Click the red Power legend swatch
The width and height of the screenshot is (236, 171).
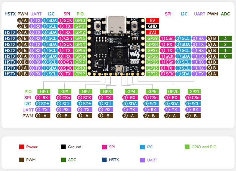(x=21, y=147)
